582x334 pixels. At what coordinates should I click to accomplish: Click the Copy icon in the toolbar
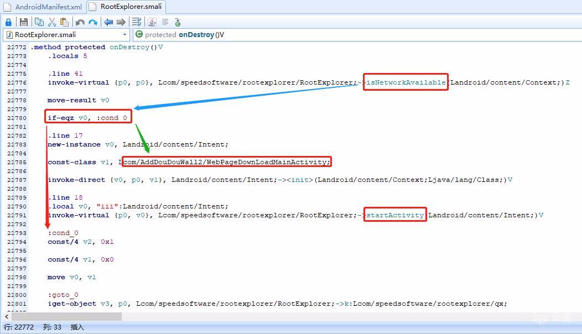(x=39, y=22)
